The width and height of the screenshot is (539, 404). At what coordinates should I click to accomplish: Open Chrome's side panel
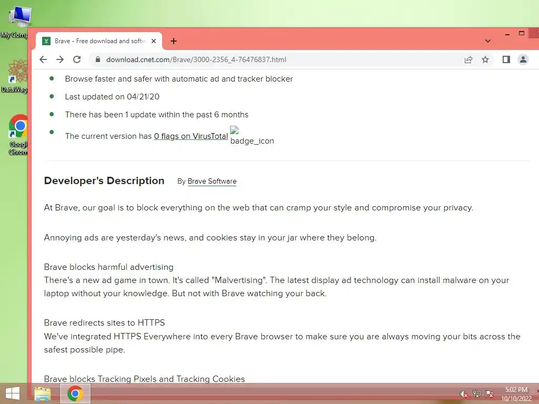[x=506, y=60]
